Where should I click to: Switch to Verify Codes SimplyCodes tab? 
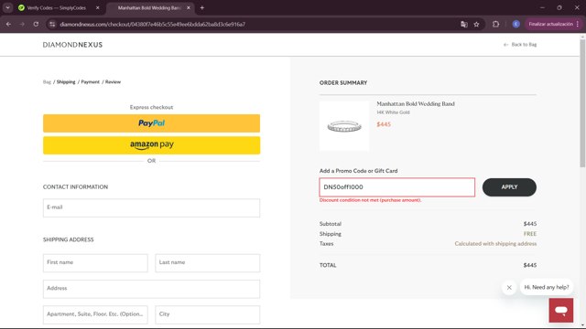(x=56, y=8)
